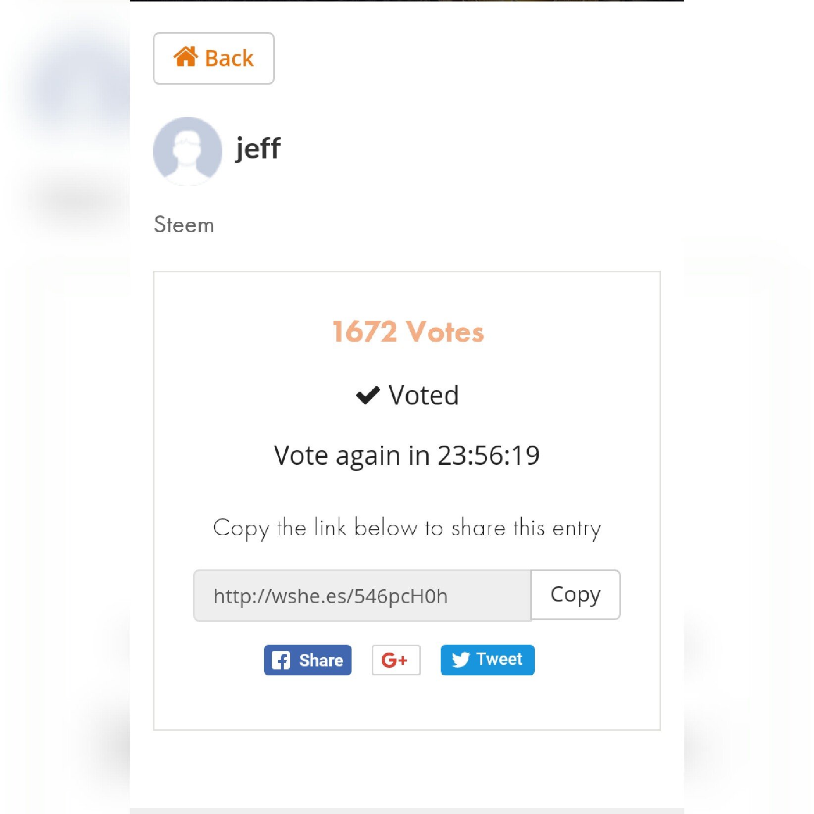
Task: Click the Voted status label
Action: coord(424,395)
